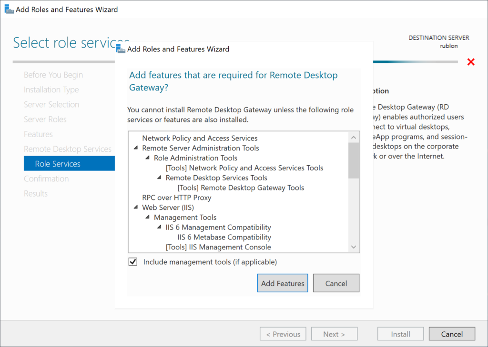Click the red X dismiss icon
Viewport: 488px width, 347px height.
[x=471, y=62]
